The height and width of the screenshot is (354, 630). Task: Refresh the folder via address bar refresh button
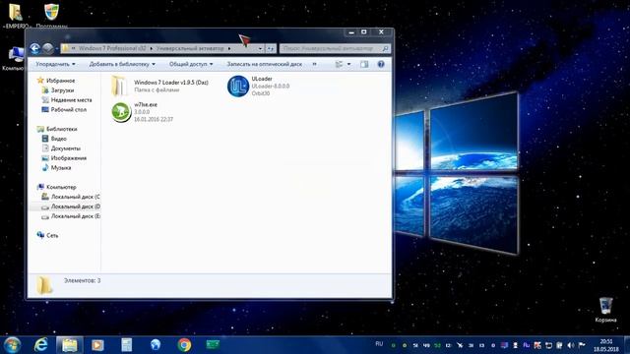coord(271,48)
